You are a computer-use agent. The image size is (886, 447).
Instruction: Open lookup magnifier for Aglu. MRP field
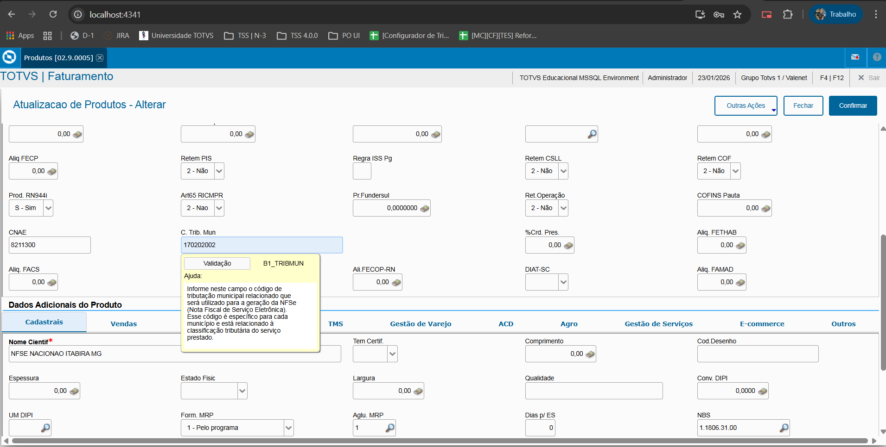390,428
